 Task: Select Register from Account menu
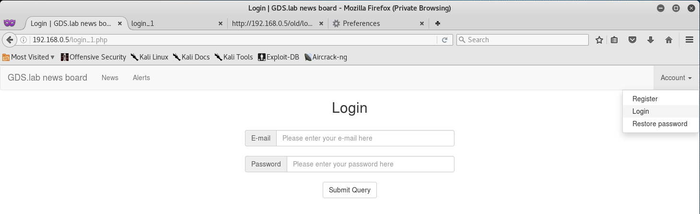pyautogui.click(x=645, y=99)
